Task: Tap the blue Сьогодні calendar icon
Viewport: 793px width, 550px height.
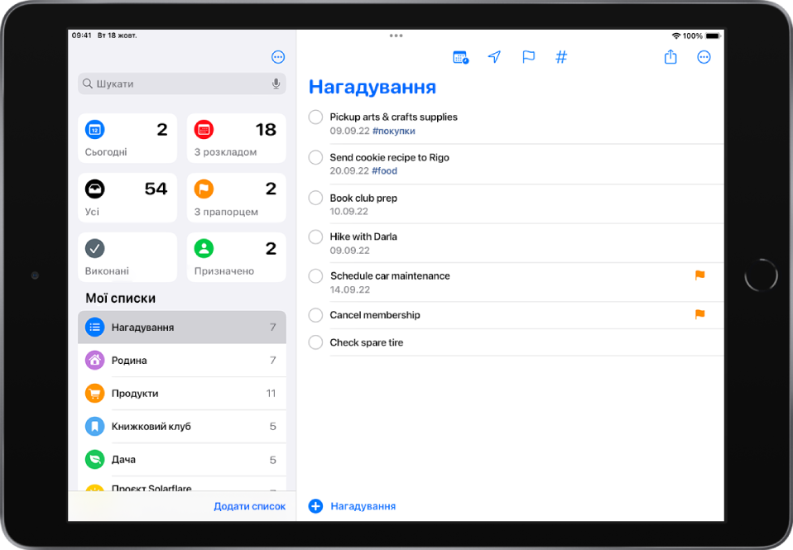Action: click(94, 129)
